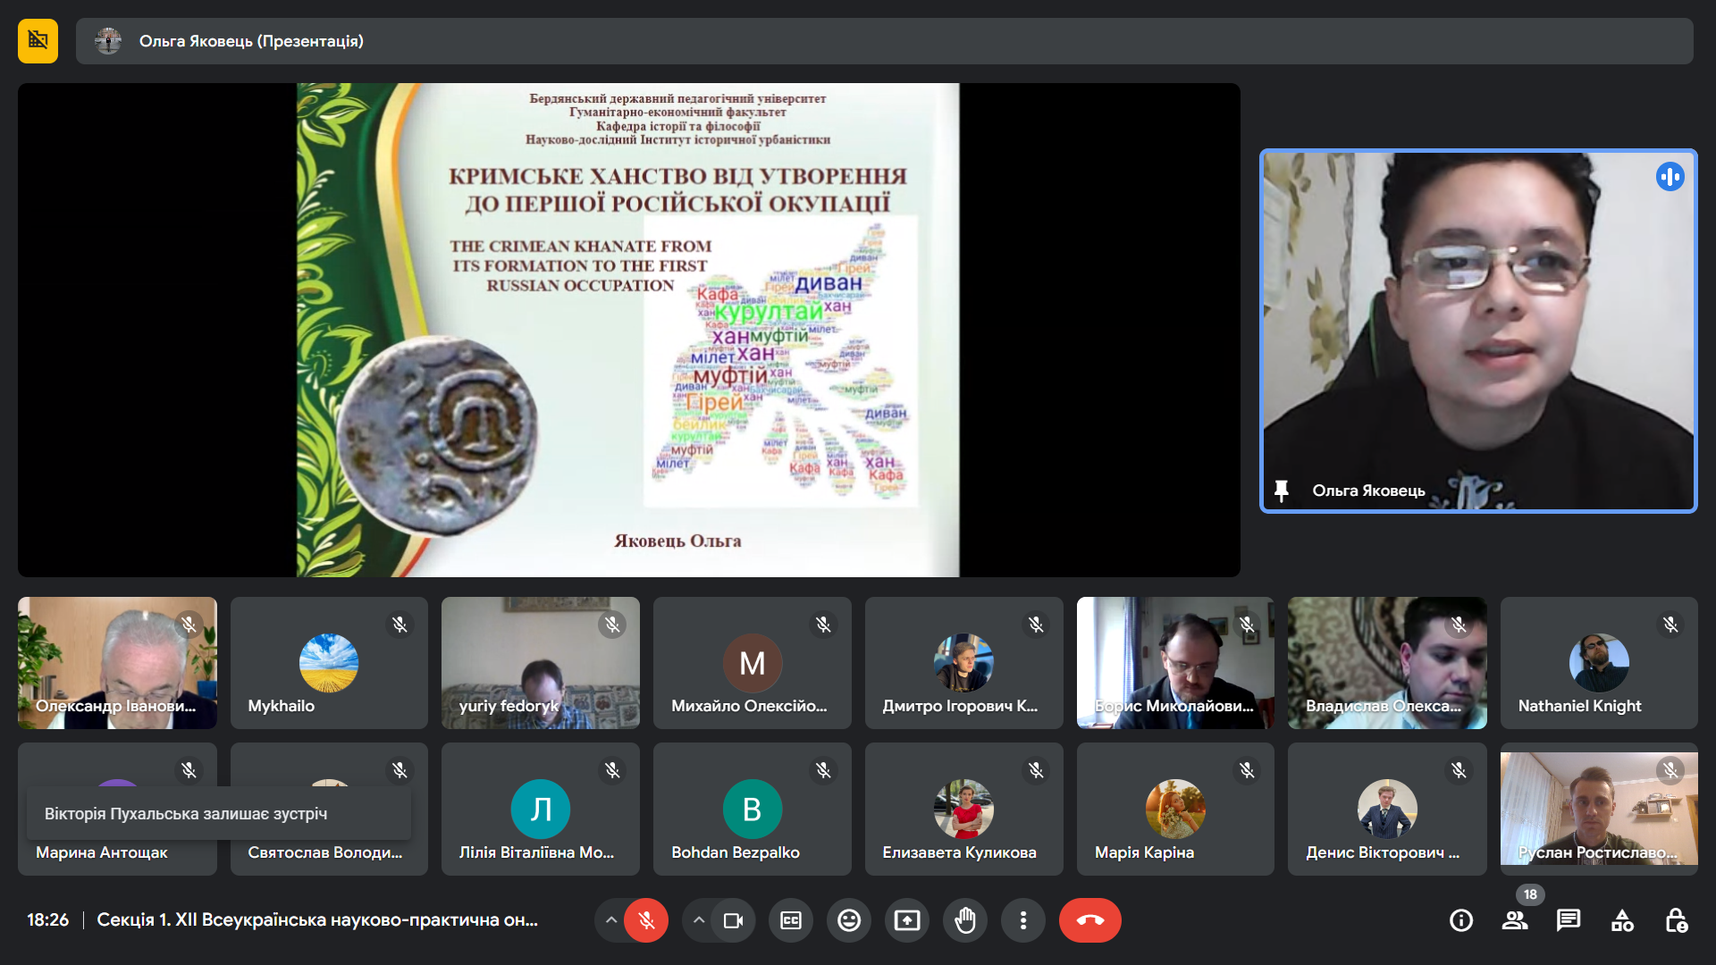Unmute the red microphone button

(646, 920)
